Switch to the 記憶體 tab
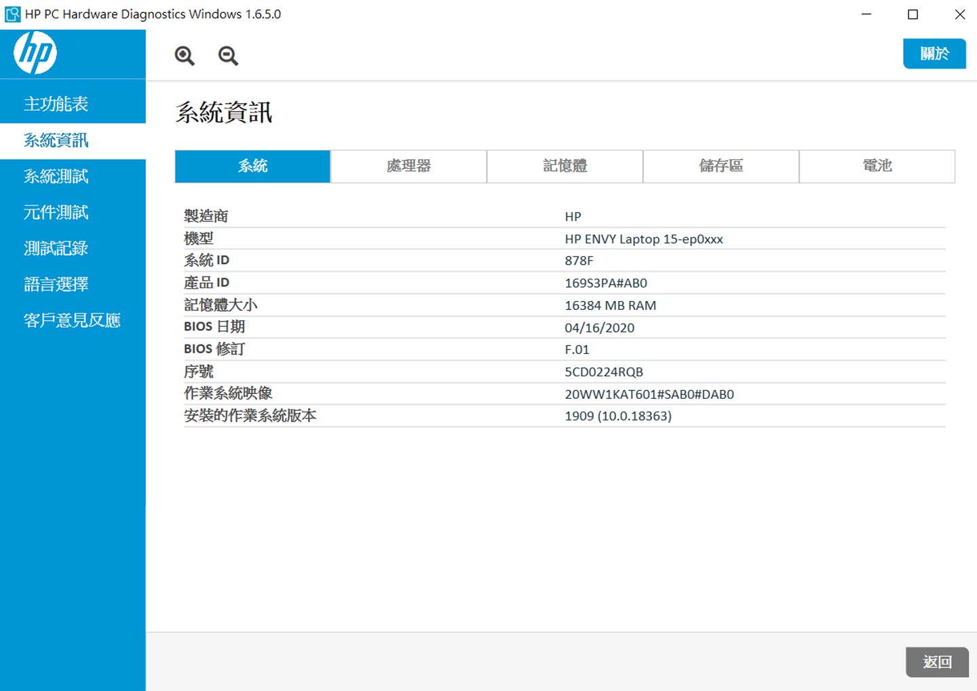Viewport: 977px width, 691px height. pyautogui.click(x=564, y=166)
